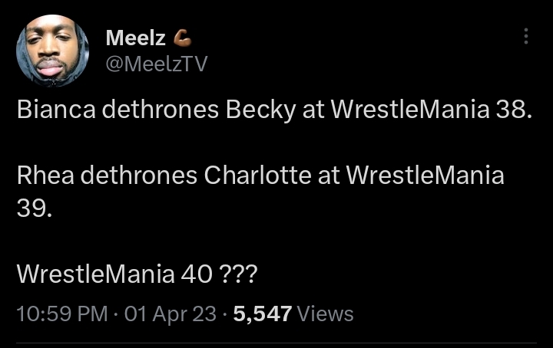This screenshot has width=553, height=348.
Task: Click the name Rhea in the tweet
Action: point(45,176)
